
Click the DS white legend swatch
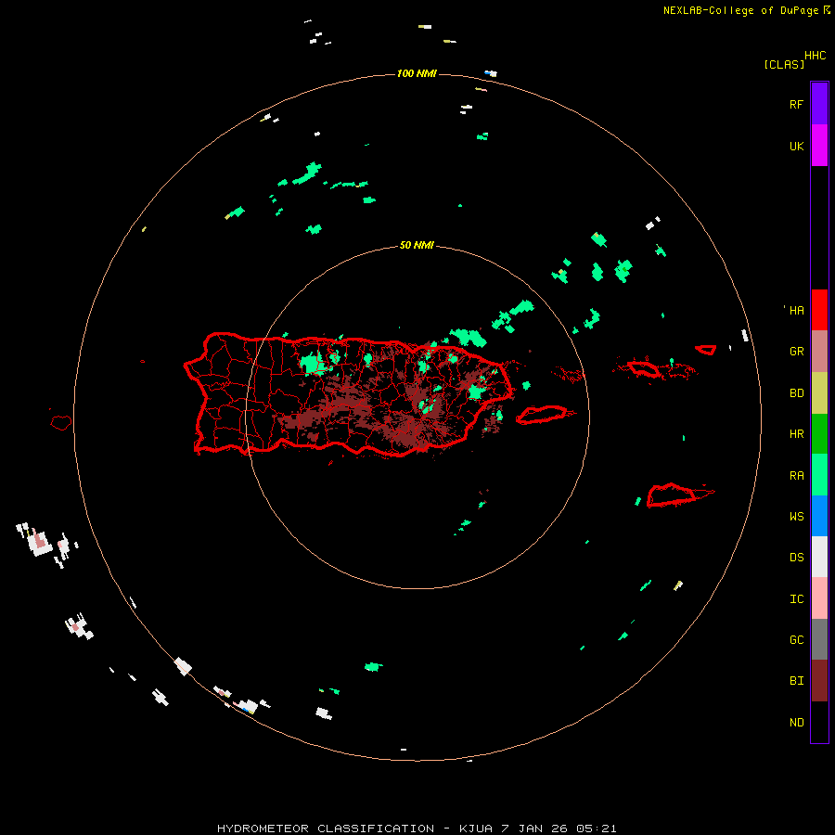pyautogui.click(x=819, y=557)
